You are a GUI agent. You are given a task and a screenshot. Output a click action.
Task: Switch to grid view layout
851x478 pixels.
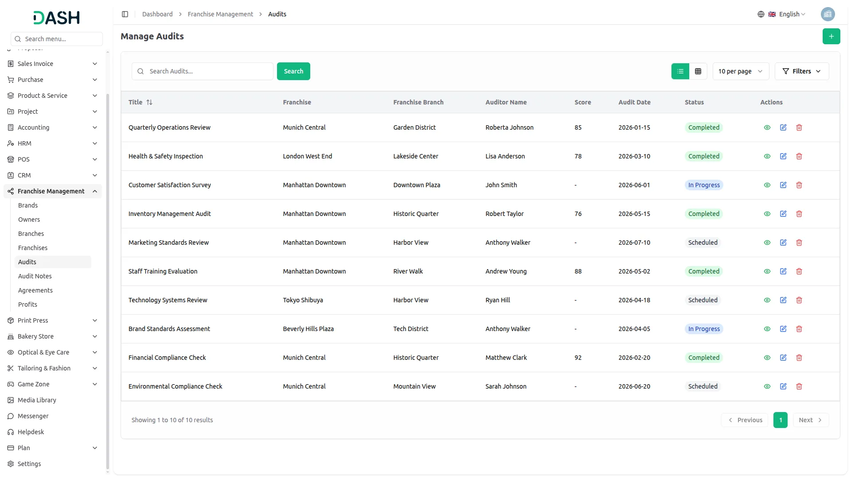pos(698,71)
